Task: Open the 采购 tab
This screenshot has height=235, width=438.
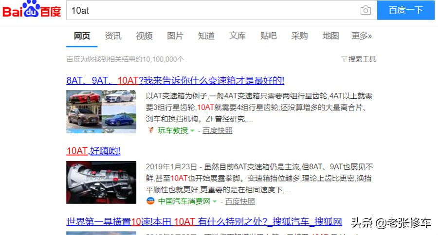Action: (x=299, y=36)
